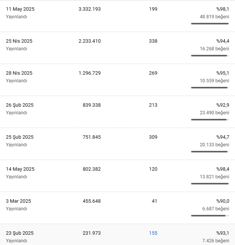Viewport: 235px width, 245px height.
Task: Select the 839.338 views value
Action: tap(92, 105)
